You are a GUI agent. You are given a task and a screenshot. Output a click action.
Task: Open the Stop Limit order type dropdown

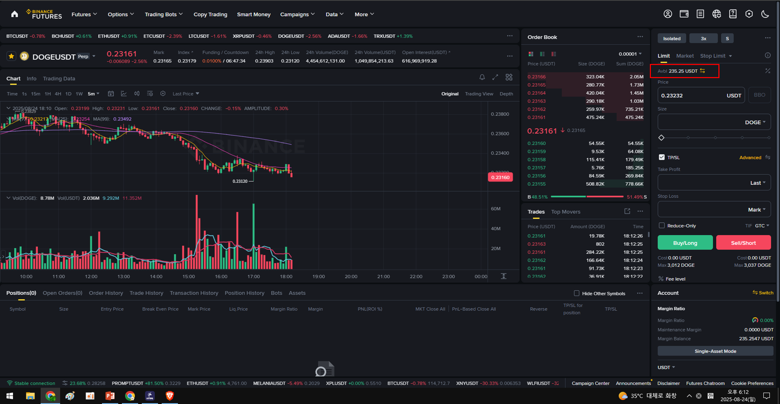[716, 56]
